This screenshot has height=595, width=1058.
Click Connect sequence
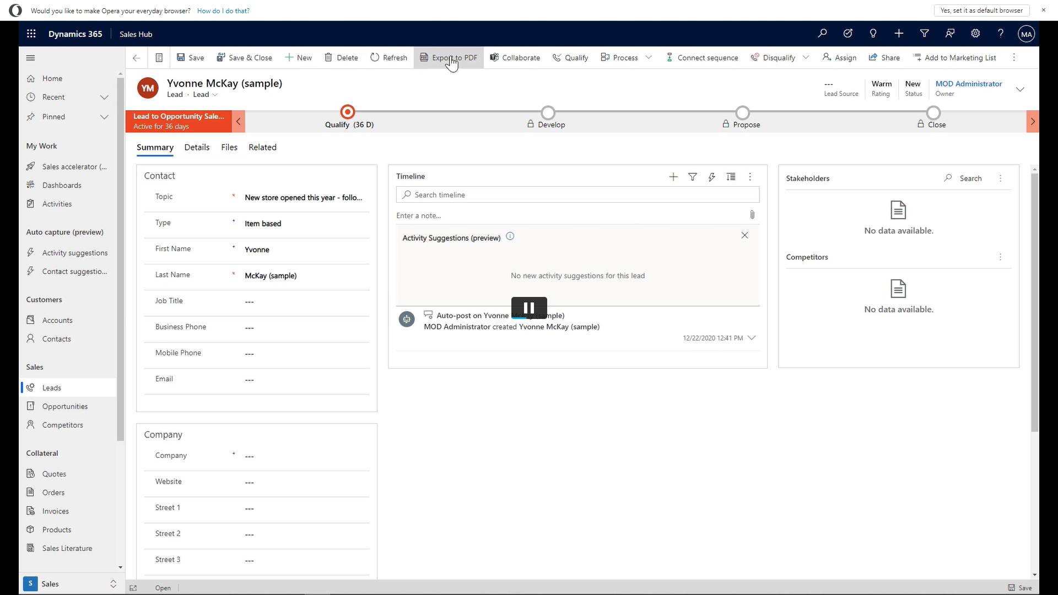[701, 58]
